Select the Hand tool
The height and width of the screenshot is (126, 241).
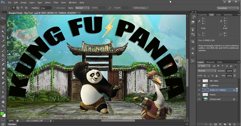(3, 102)
